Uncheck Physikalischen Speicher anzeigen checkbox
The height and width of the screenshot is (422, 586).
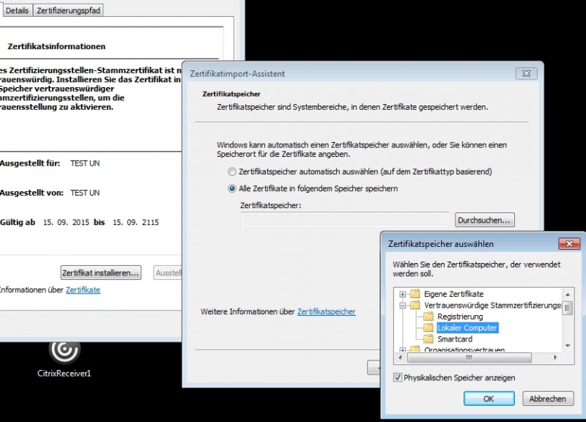point(398,377)
